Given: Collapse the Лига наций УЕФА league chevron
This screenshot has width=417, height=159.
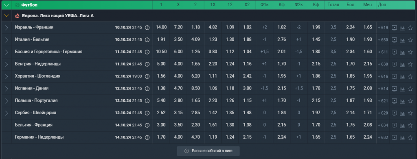Looking at the screenshot, I should [7, 16].
